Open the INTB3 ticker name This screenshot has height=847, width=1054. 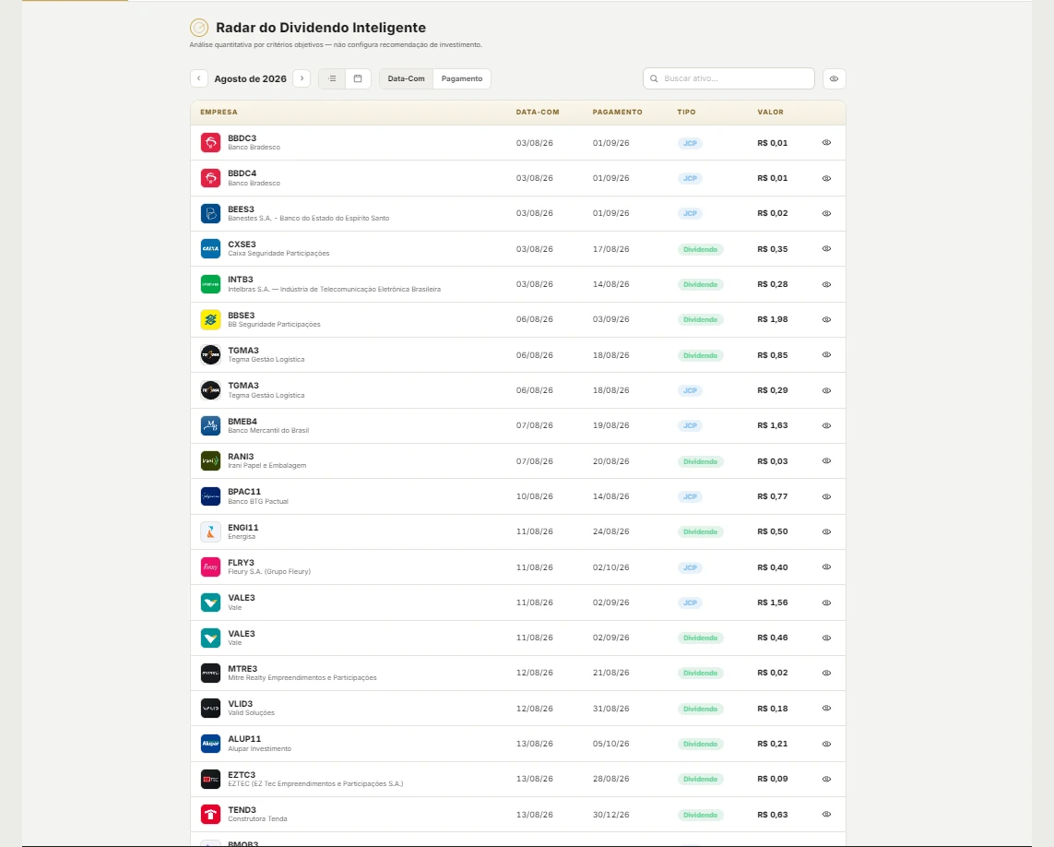pos(241,280)
